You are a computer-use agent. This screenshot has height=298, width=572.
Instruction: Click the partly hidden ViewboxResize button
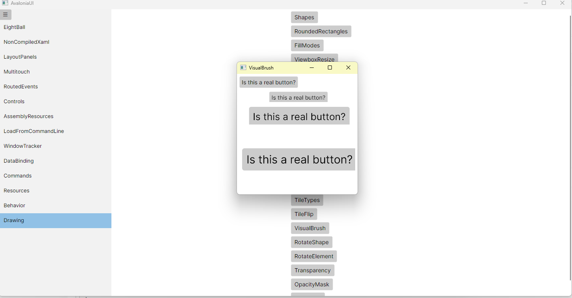pyautogui.click(x=315, y=58)
